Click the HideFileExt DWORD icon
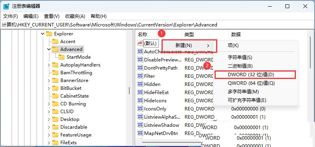Image resolution: width=315 pixels, height=147 pixels. click(140, 92)
